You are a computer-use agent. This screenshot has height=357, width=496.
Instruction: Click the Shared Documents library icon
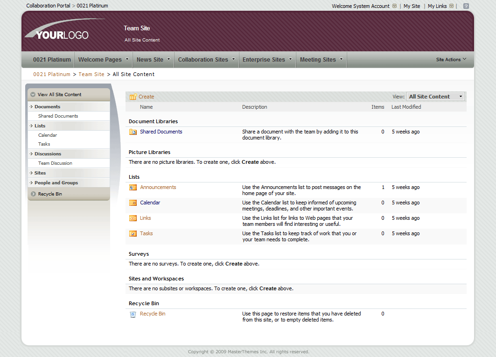point(133,132)
